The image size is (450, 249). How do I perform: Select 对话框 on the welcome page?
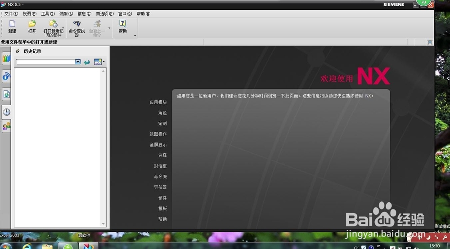click(160, 166)
